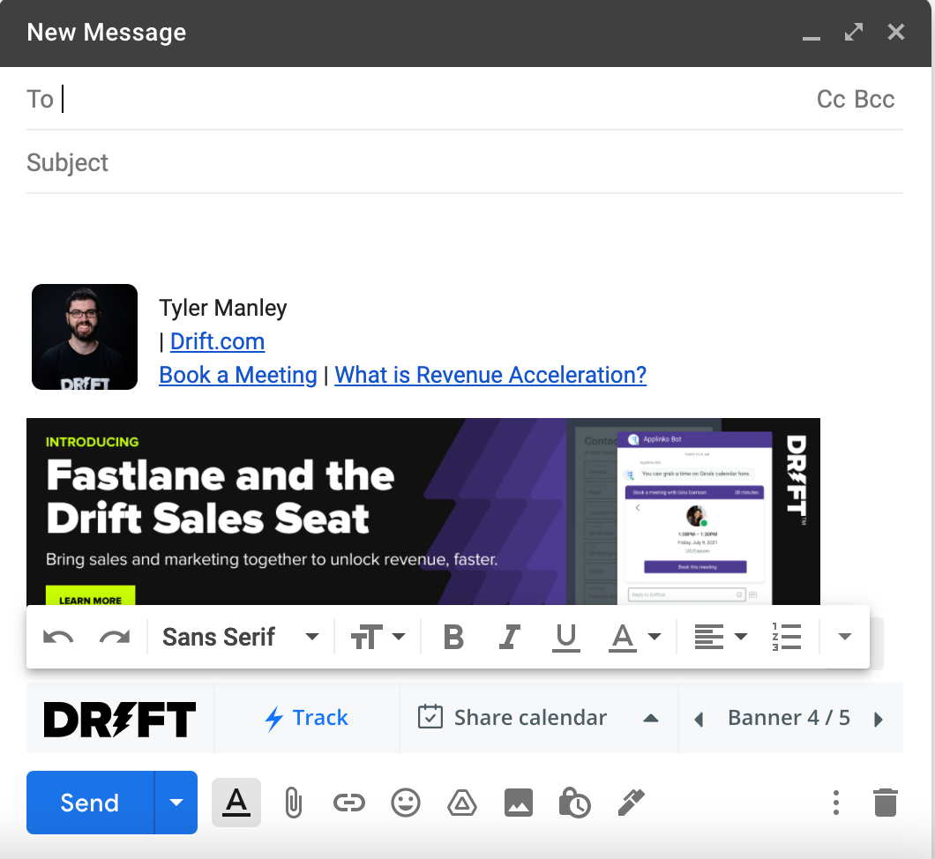The image size is (935, 859).
Task: Expand more formatting options arrow
Action: (844, 637)
